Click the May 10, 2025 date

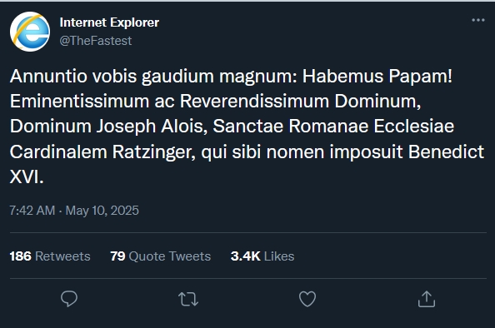click(102, 211)
